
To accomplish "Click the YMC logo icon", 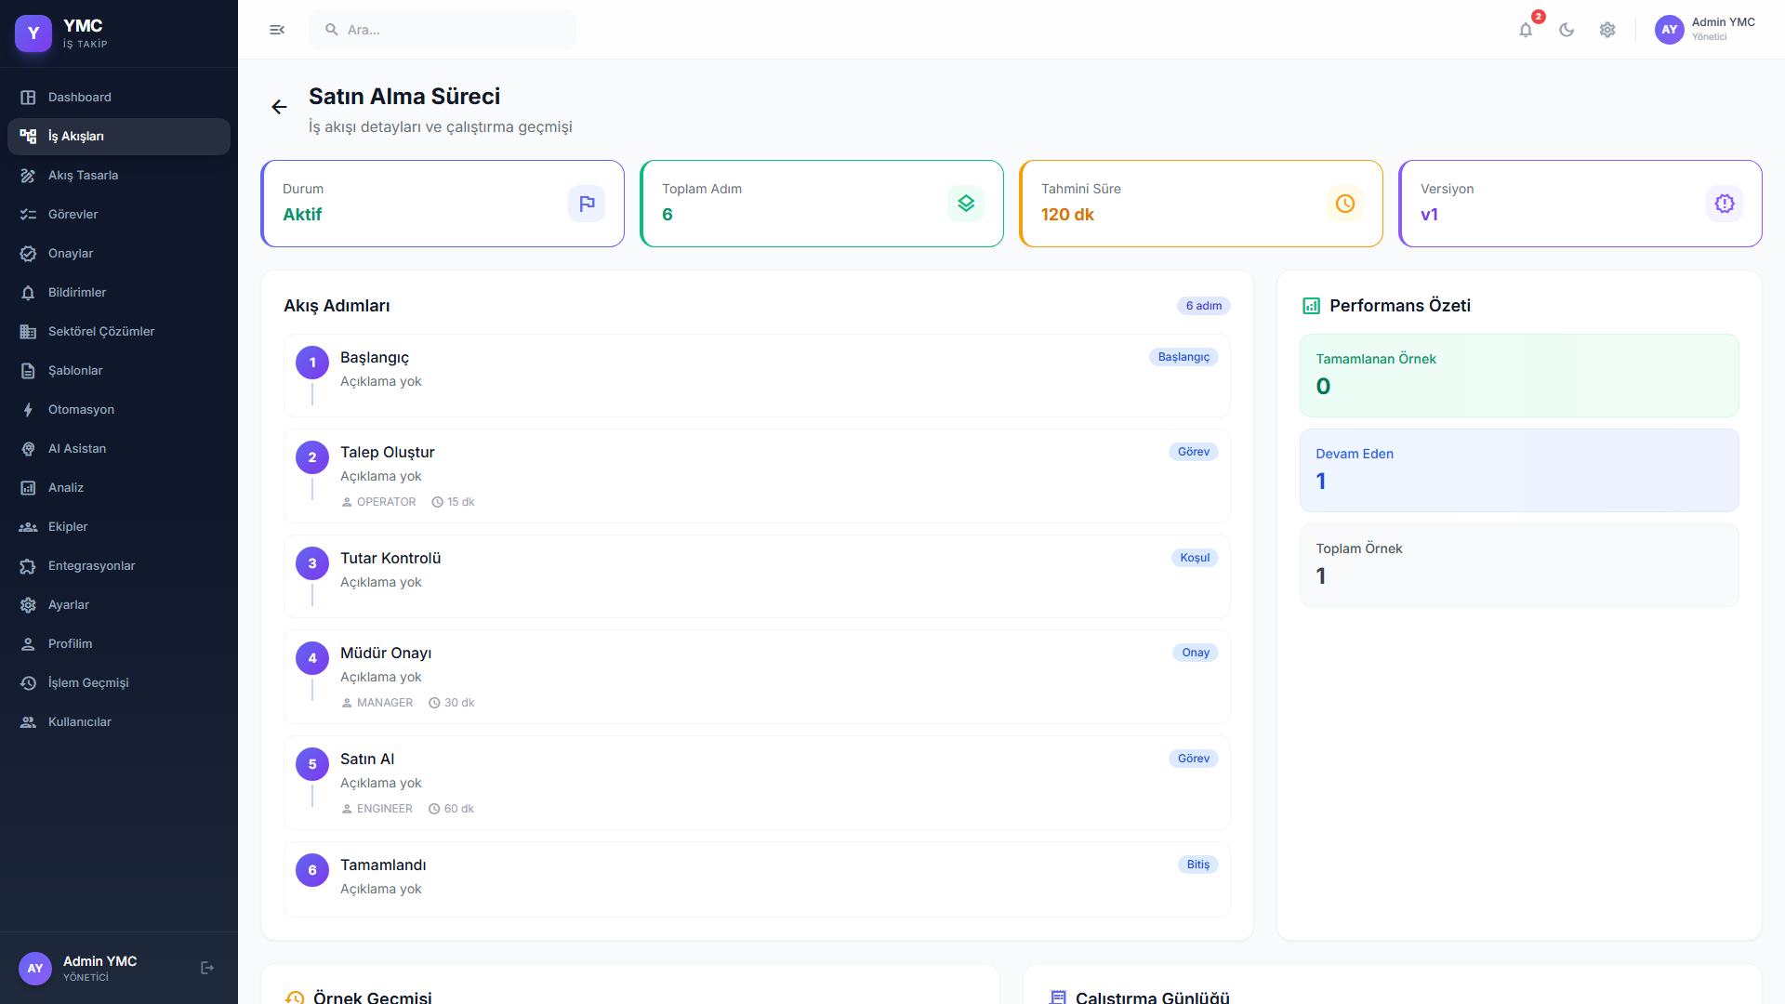I will [x=33, y=33].
